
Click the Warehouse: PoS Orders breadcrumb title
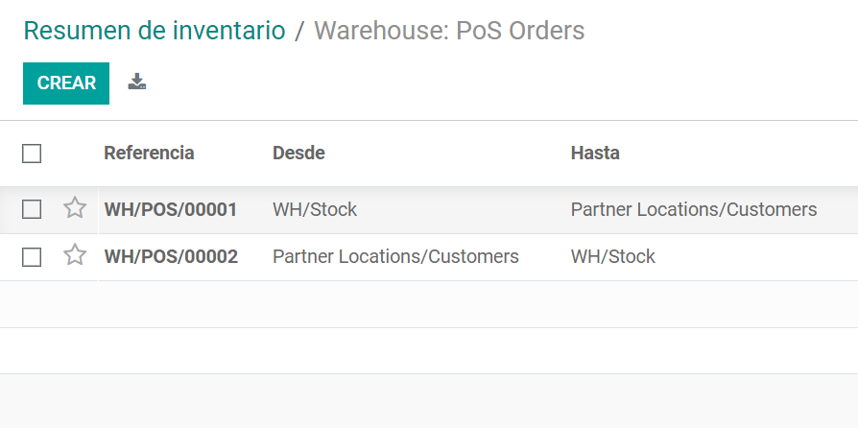point(449,31)
